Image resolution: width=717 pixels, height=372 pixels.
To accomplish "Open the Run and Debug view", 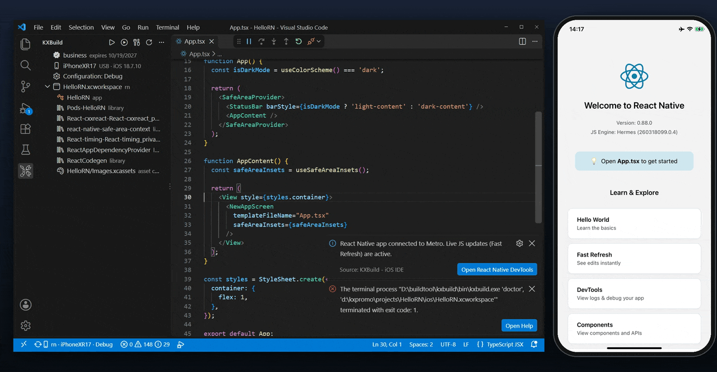I will [25, 108].
